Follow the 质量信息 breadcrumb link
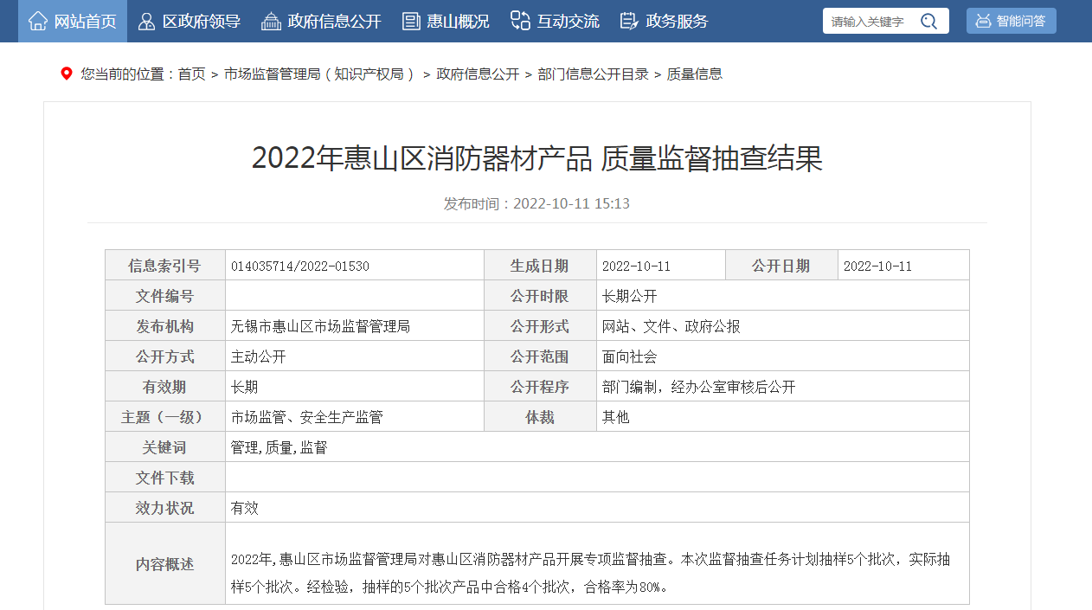Screen dimensions: 1092x610 tap(694, 74)
